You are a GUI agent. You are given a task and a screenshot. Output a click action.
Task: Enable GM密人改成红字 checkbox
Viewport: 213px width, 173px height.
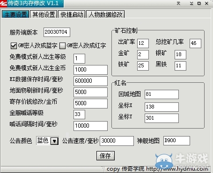coord(62,46)
